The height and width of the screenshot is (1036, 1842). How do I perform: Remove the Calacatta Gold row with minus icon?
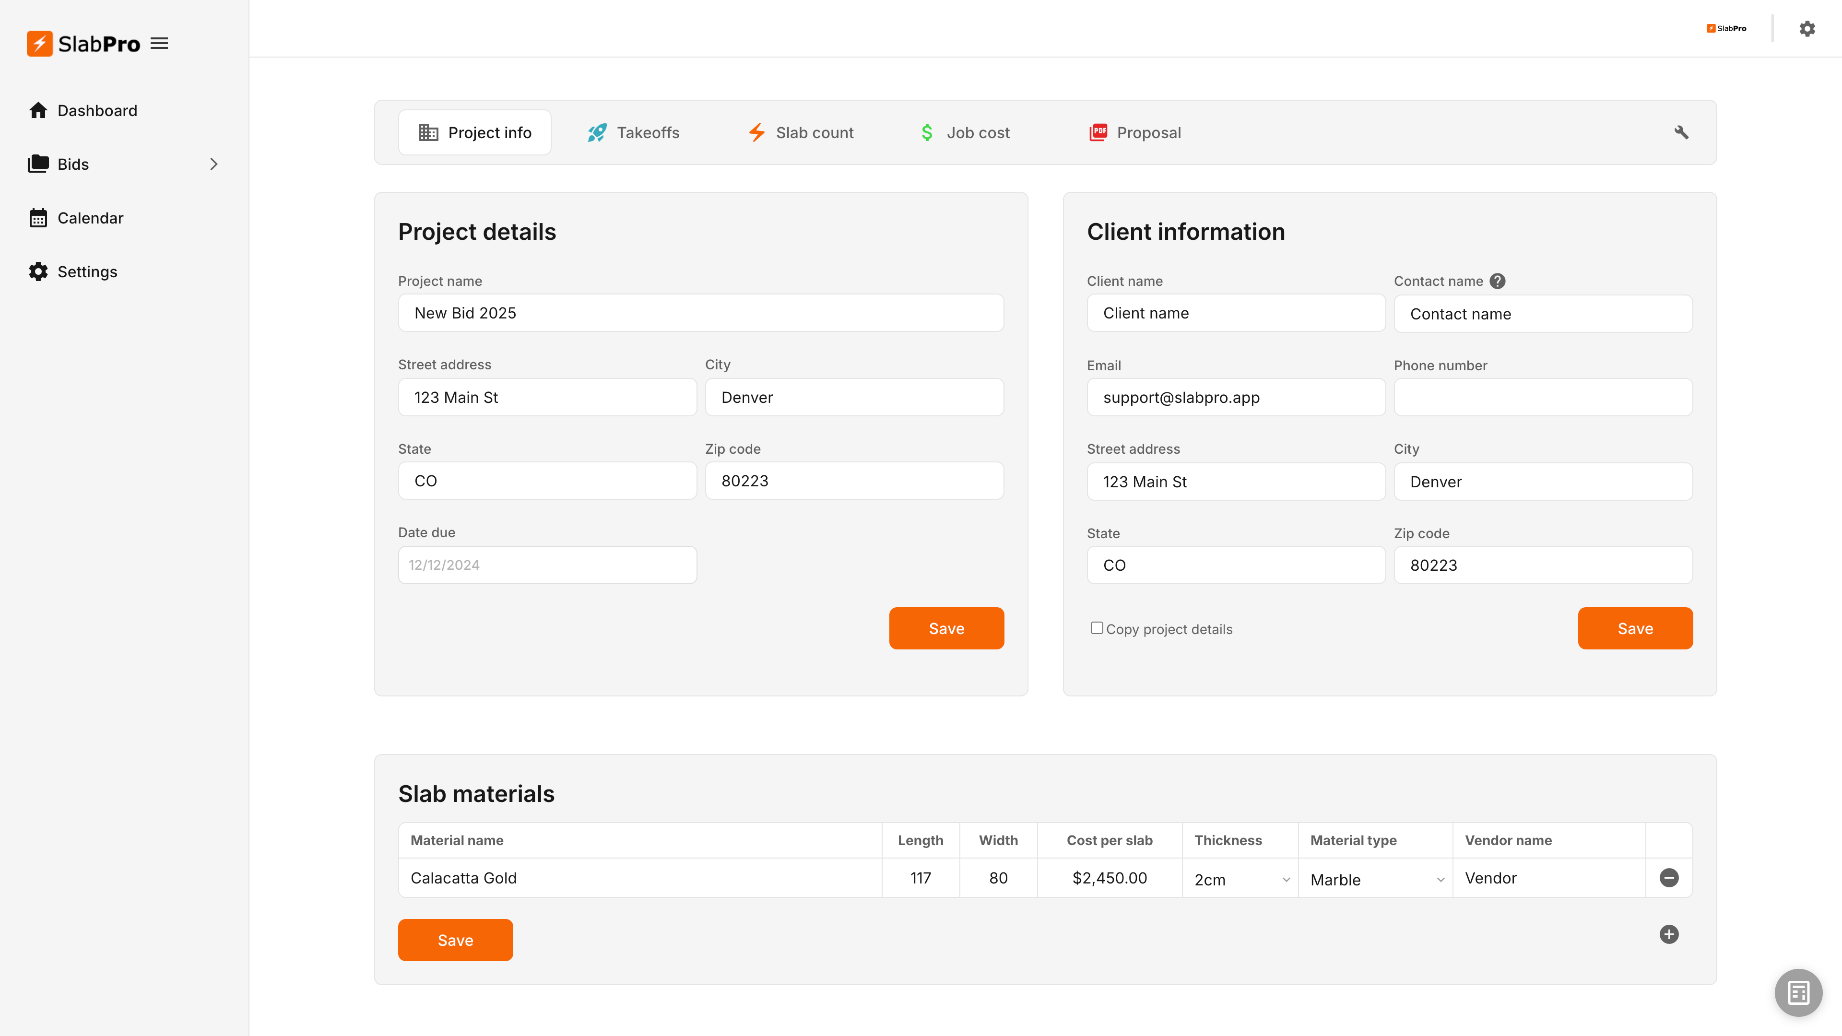[x=1669, y=877]
